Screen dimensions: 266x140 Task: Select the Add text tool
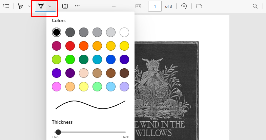(x=65, y=6)
